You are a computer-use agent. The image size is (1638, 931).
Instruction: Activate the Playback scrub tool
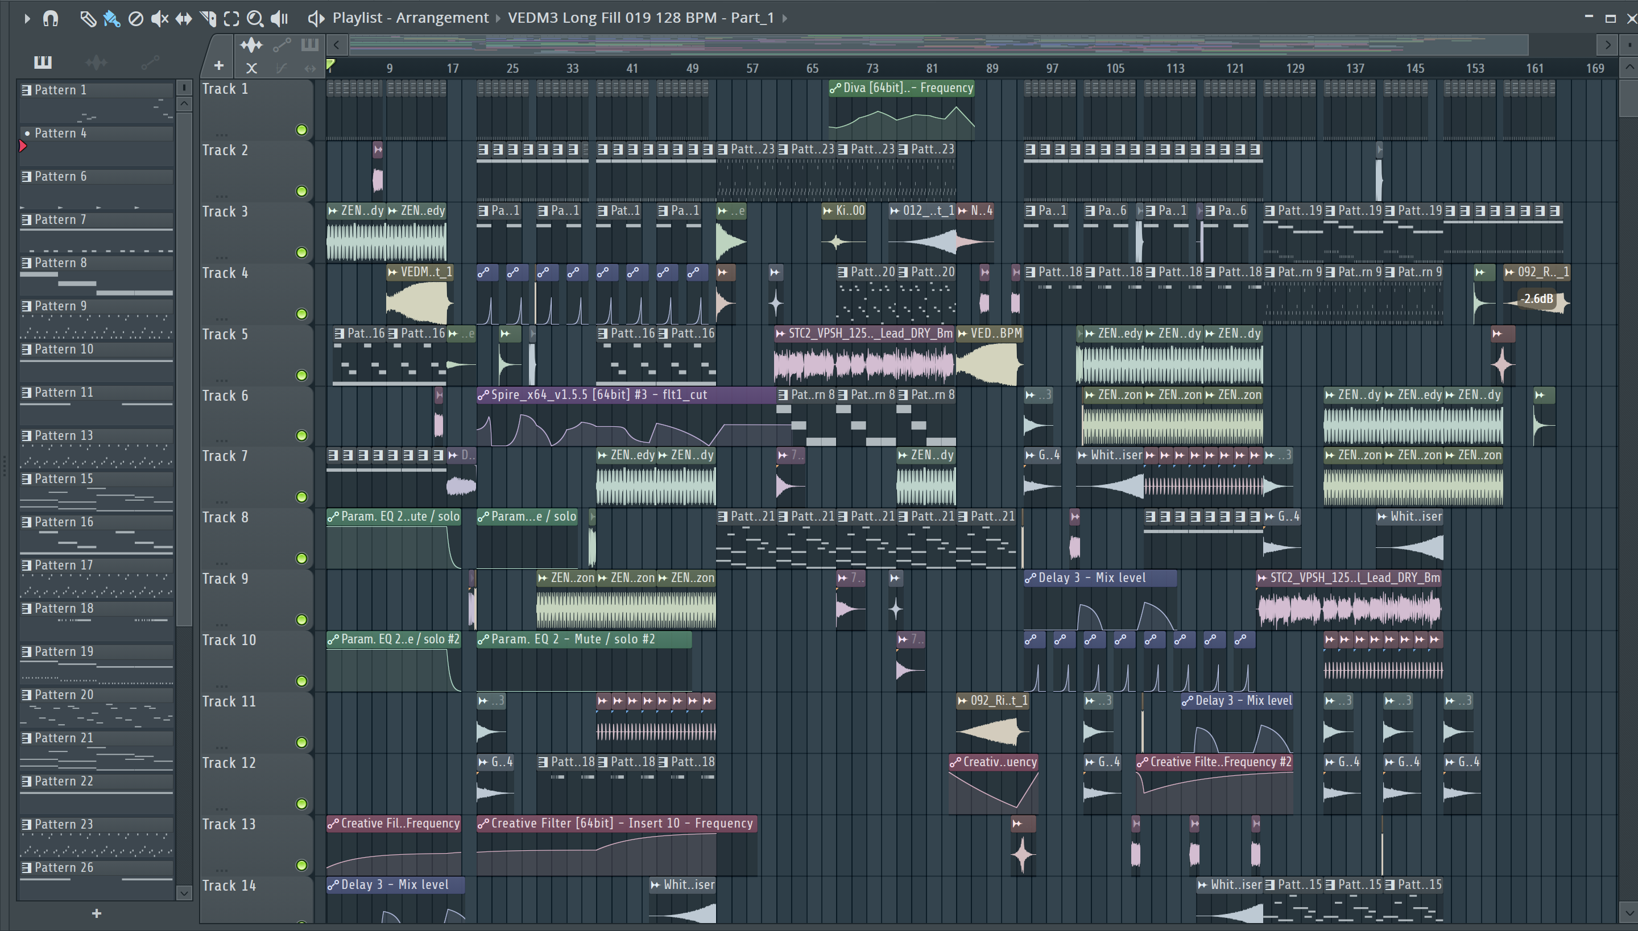[280, 19]
